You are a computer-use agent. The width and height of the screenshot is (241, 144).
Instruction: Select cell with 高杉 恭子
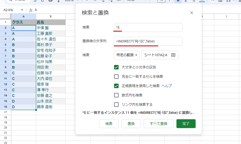pyautogui.click(x=51, y=45)
